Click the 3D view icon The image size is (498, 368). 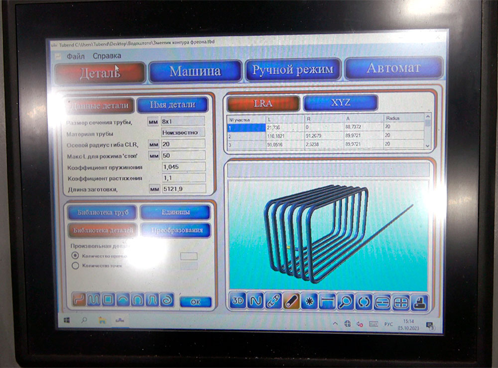pos(238,300)
